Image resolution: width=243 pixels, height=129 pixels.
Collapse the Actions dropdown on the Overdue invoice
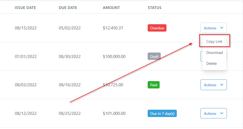click(214, 28)
